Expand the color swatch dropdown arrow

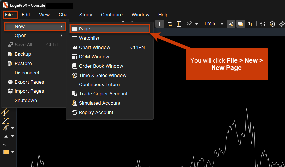(x=13, y=152)
